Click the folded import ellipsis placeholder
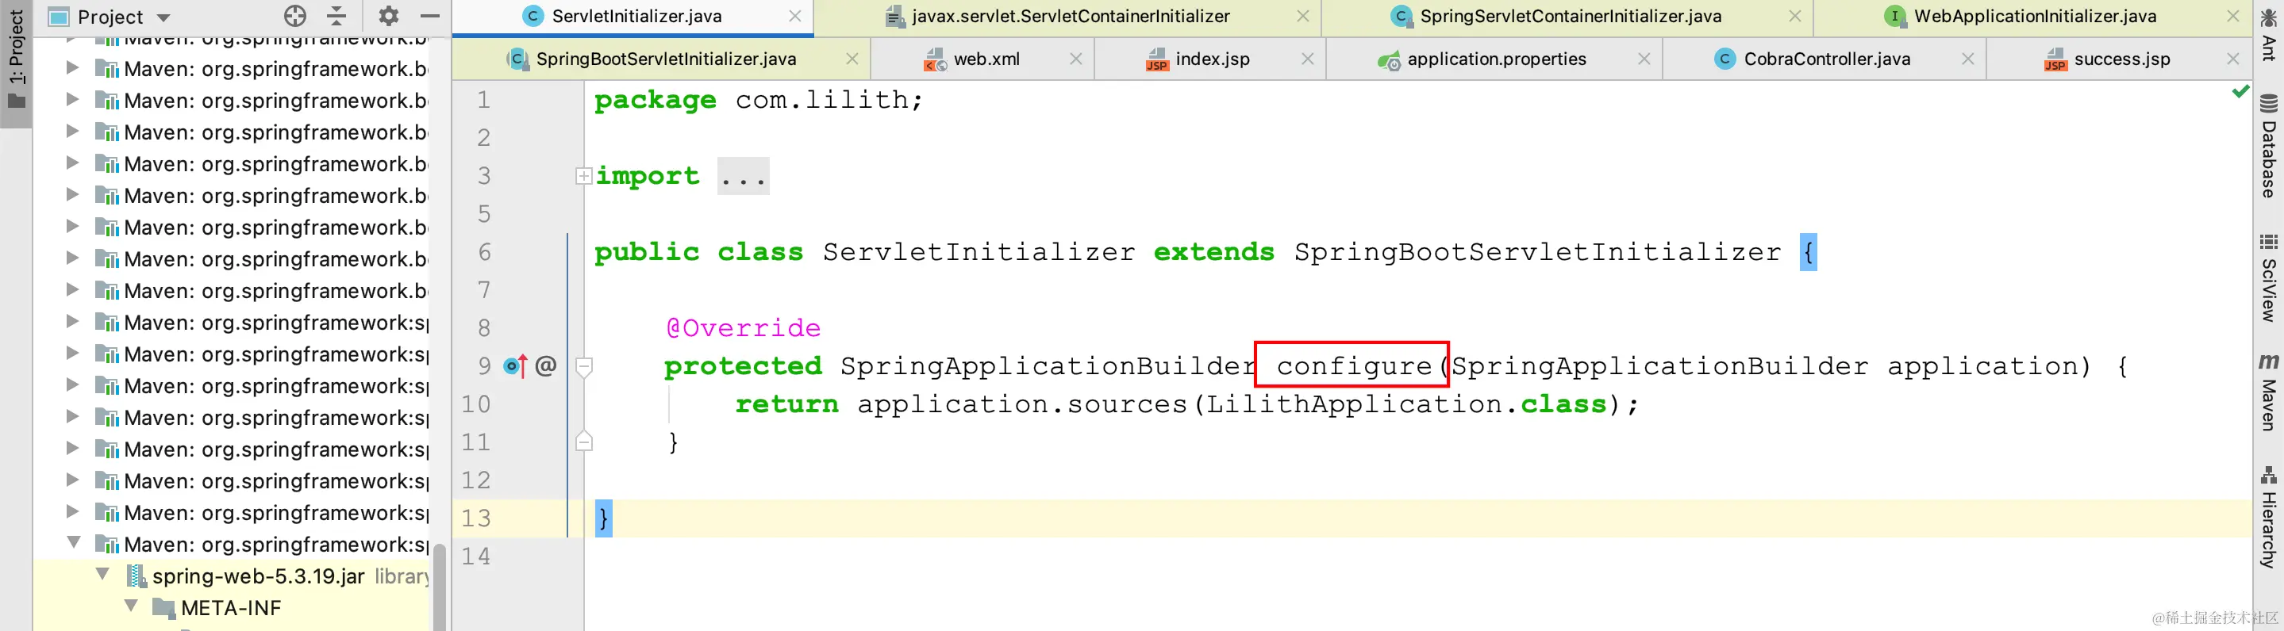 pos(743,176)
